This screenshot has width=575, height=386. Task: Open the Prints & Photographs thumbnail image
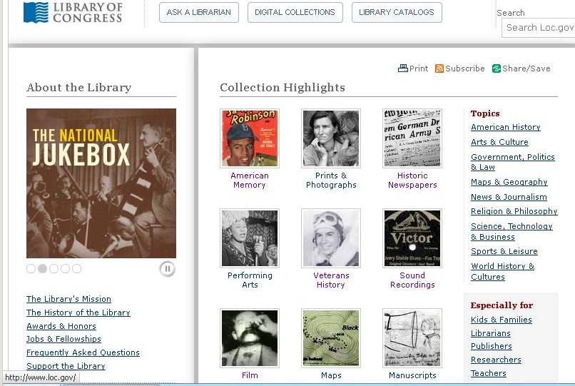pyautogui.click(x=331, y=138)
